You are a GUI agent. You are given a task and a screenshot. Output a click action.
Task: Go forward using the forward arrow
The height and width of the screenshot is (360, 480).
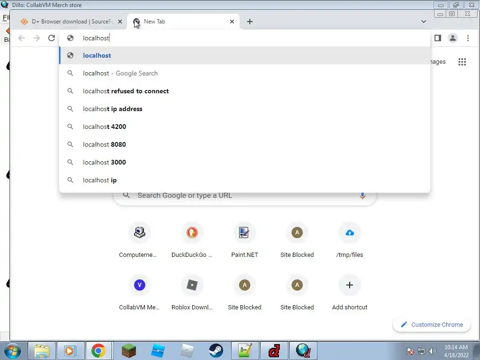[x=37, y=38]
